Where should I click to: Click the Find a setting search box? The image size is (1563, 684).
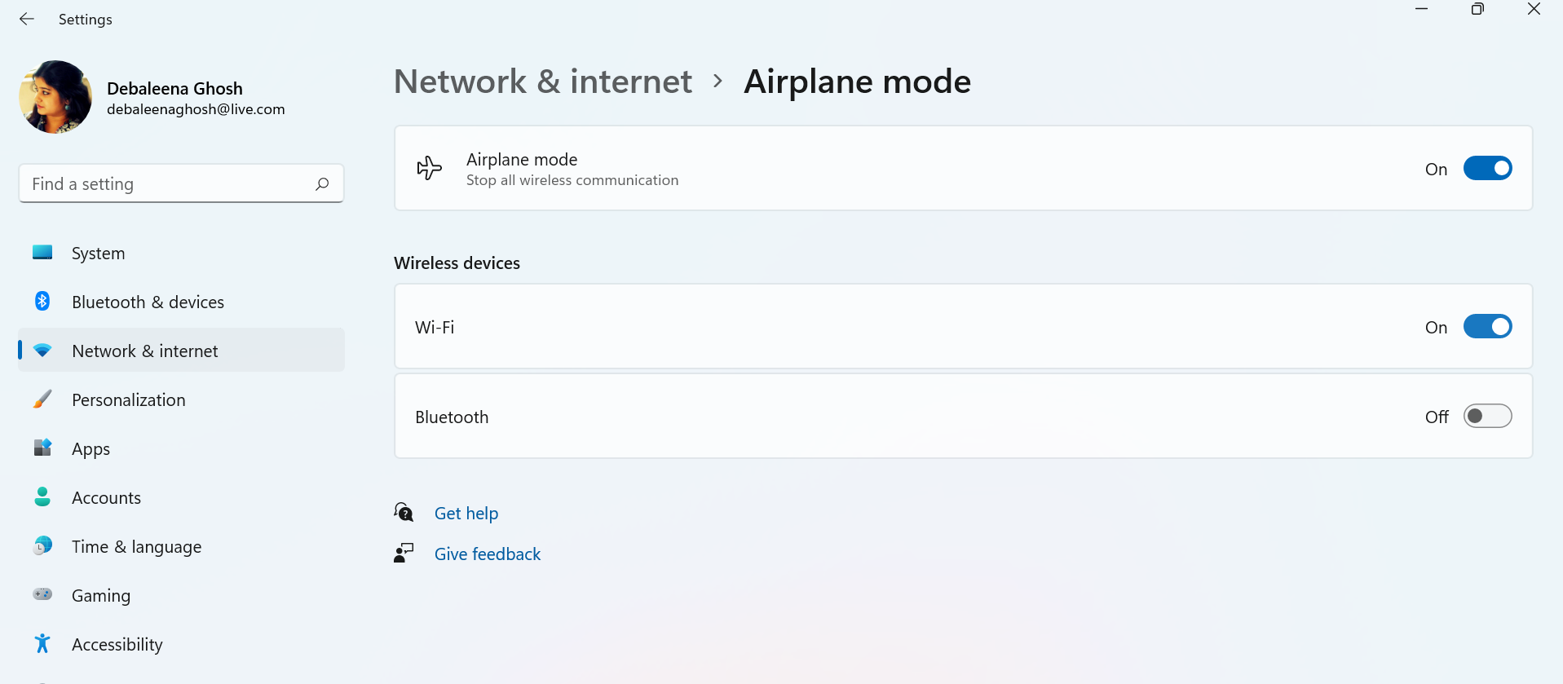click(x=181, y=183)
